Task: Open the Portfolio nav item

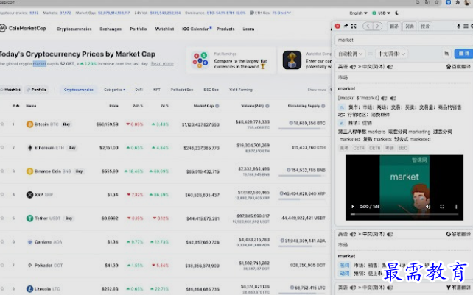Action: 139,29
